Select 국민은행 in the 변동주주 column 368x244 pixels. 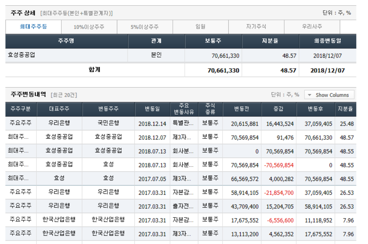[x=108, y=123]
